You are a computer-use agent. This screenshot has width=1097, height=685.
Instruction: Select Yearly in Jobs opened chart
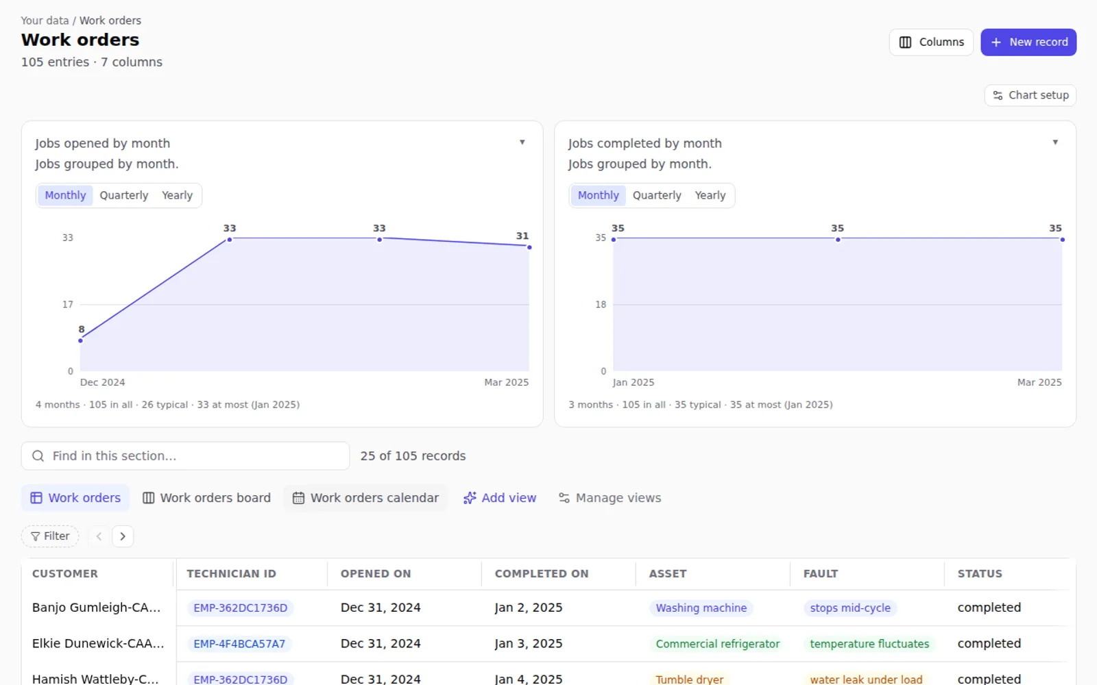point(177,195)
